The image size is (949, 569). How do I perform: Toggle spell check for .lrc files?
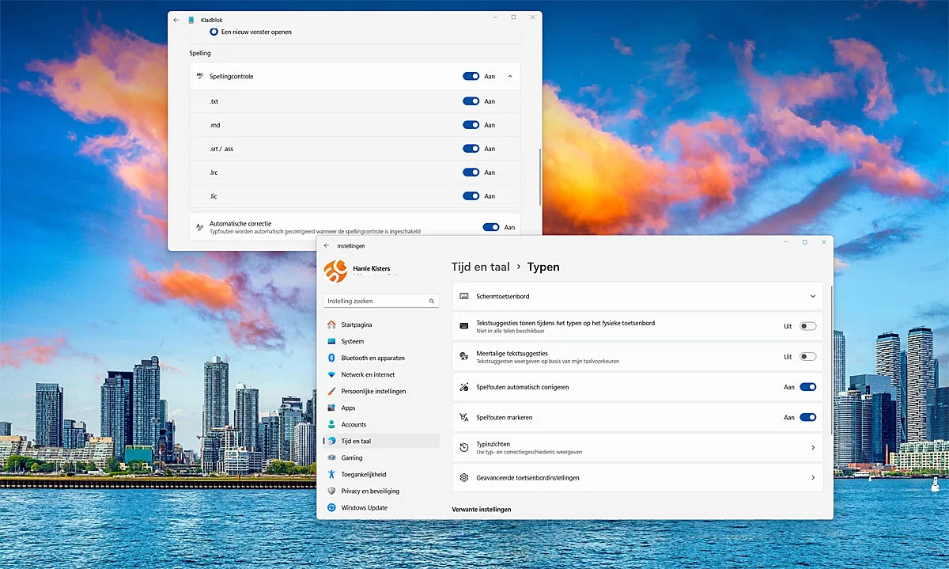[471, 173]
